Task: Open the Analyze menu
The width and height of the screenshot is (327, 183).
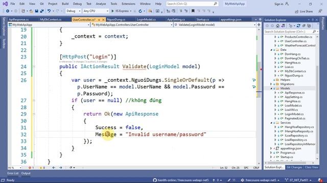Action: point(101,4)
